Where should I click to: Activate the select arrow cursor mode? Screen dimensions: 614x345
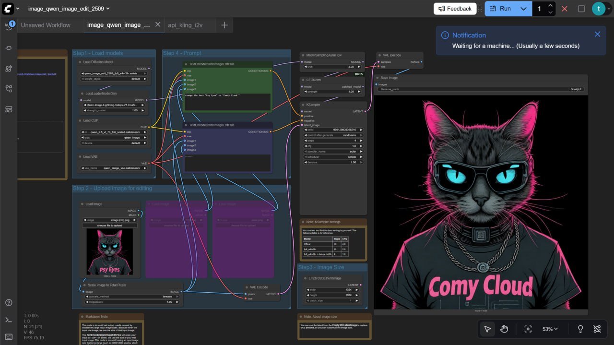coord(487,329)
